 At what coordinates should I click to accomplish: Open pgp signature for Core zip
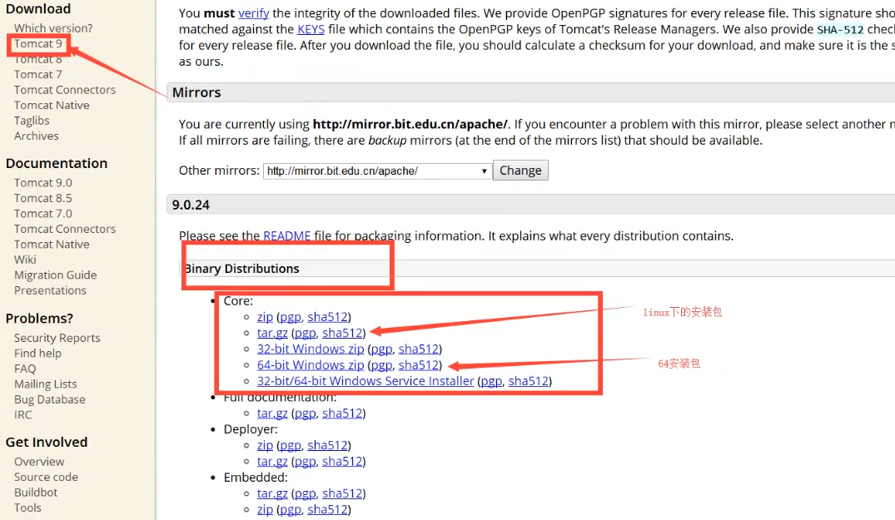pyautogui.click(x=291, y=317)
